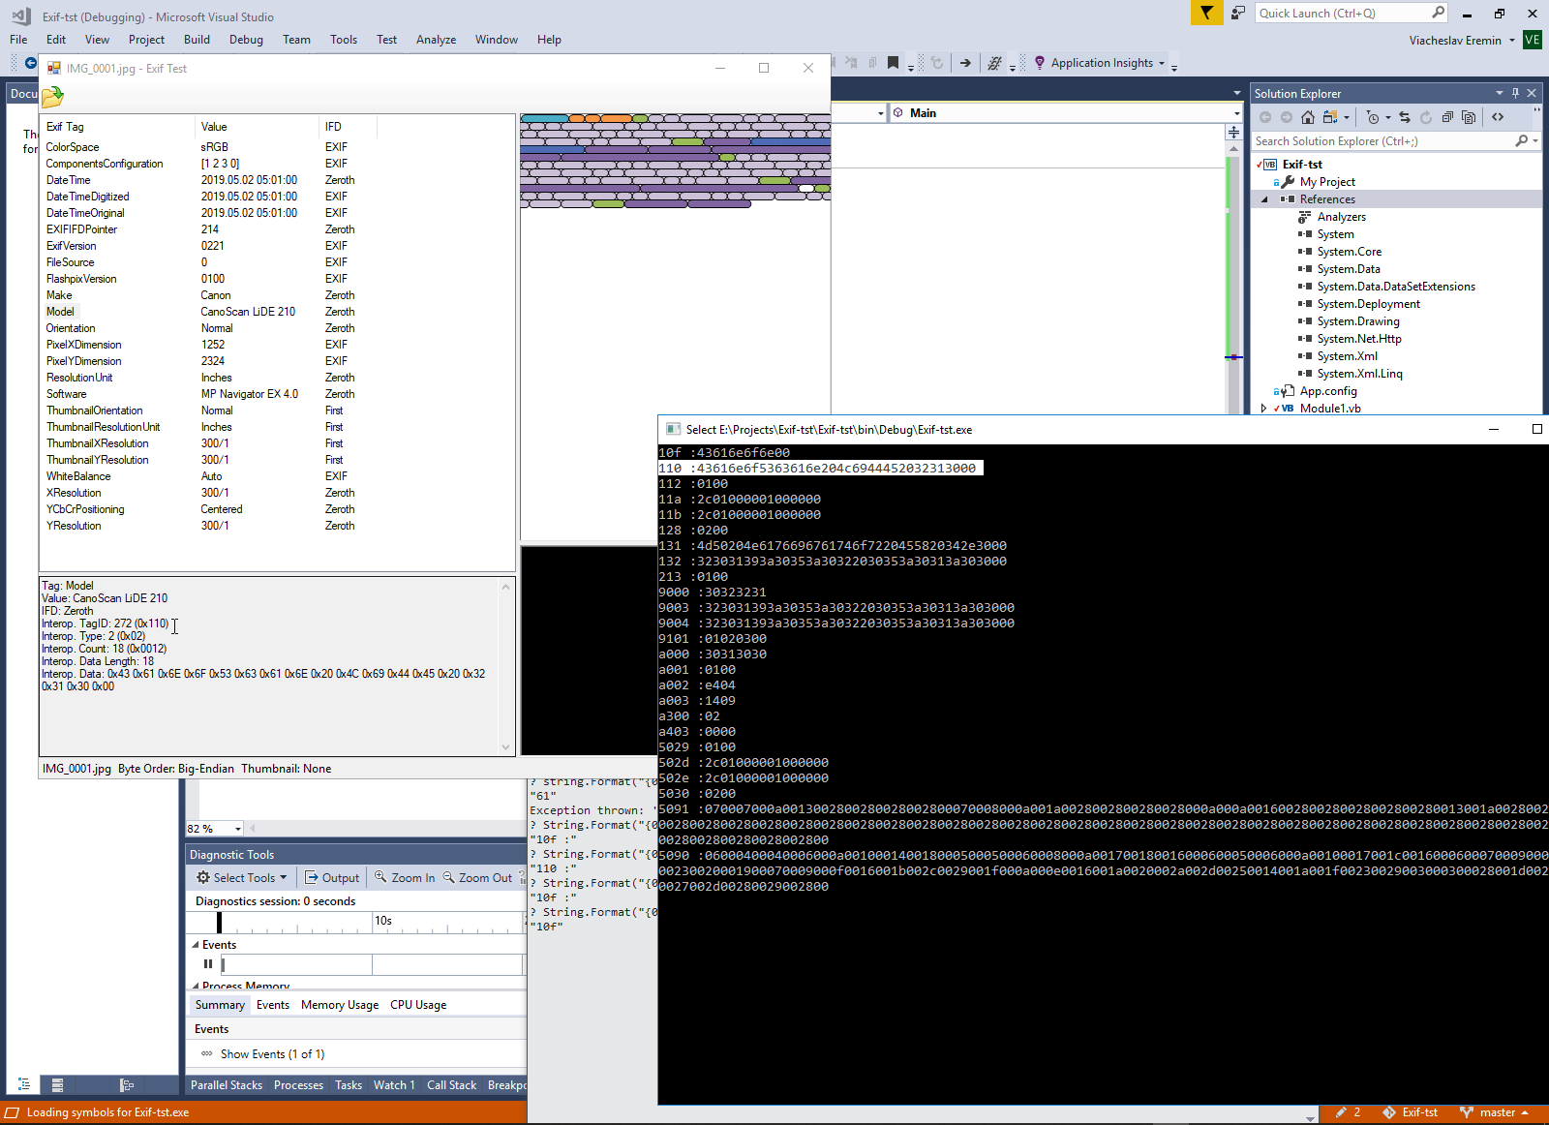Screen dimensions: 1549x1125
Task: Open Solution Explorer window options dropdown
Action: [x=1500, y=93]
